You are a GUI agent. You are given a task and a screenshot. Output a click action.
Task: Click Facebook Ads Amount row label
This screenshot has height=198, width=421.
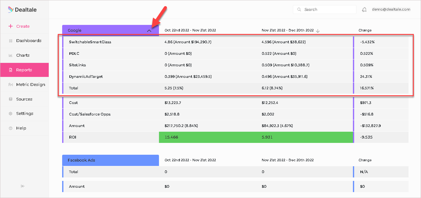(77, 186)
